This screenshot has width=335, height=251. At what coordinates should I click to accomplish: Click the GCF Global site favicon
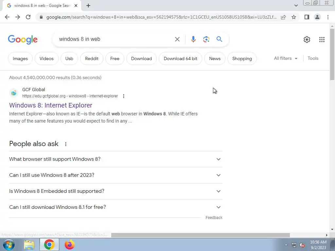(14, 93)
